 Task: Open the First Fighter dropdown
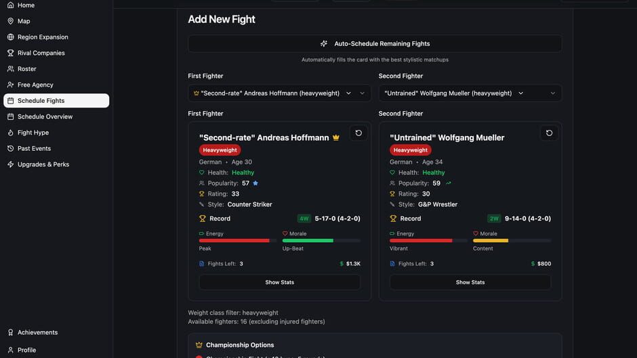pos(362,93)
